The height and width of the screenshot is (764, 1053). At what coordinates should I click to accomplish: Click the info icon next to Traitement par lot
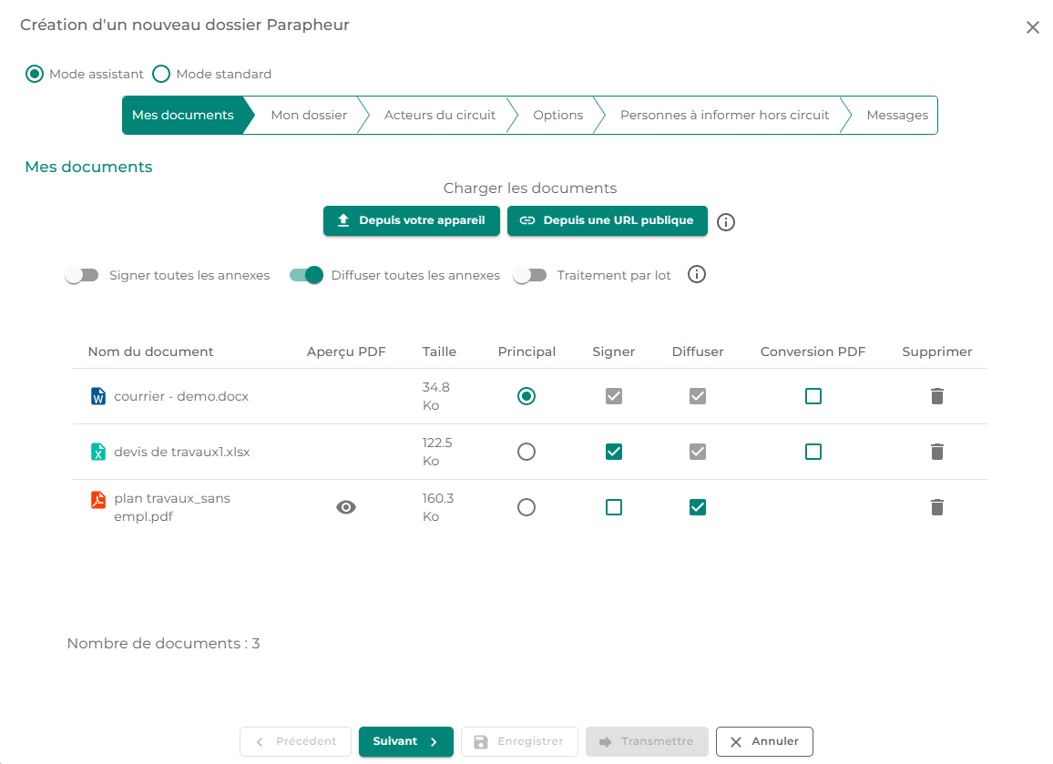697,275
